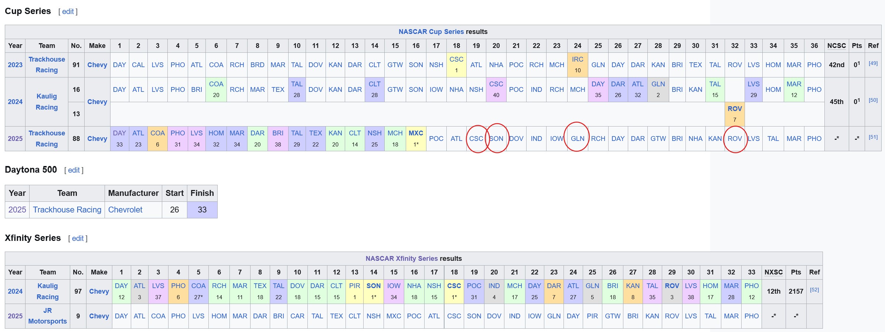
Task: Select the 42nd NCSC standing cell
Action: (x=837, y=65)
